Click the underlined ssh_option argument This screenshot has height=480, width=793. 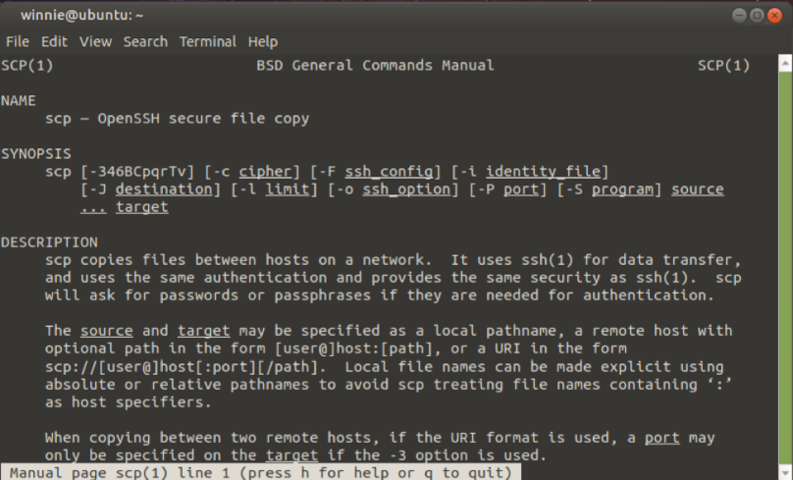pyautogui.click(x=406, y=189)
